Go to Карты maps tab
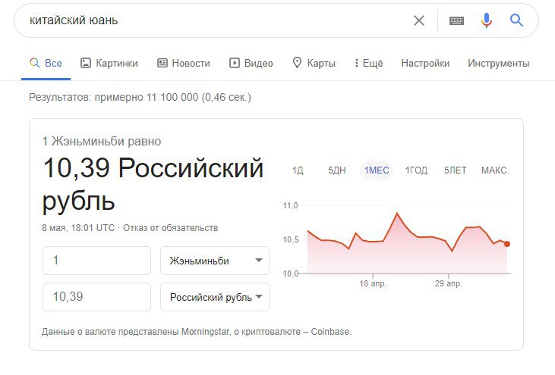This screenshot has height=375, width=555. pyautogui.click(x=314, y=63)
